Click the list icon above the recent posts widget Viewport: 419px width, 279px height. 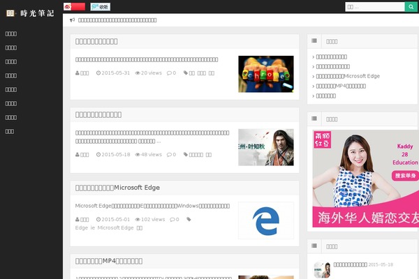(x=314, y=40)
